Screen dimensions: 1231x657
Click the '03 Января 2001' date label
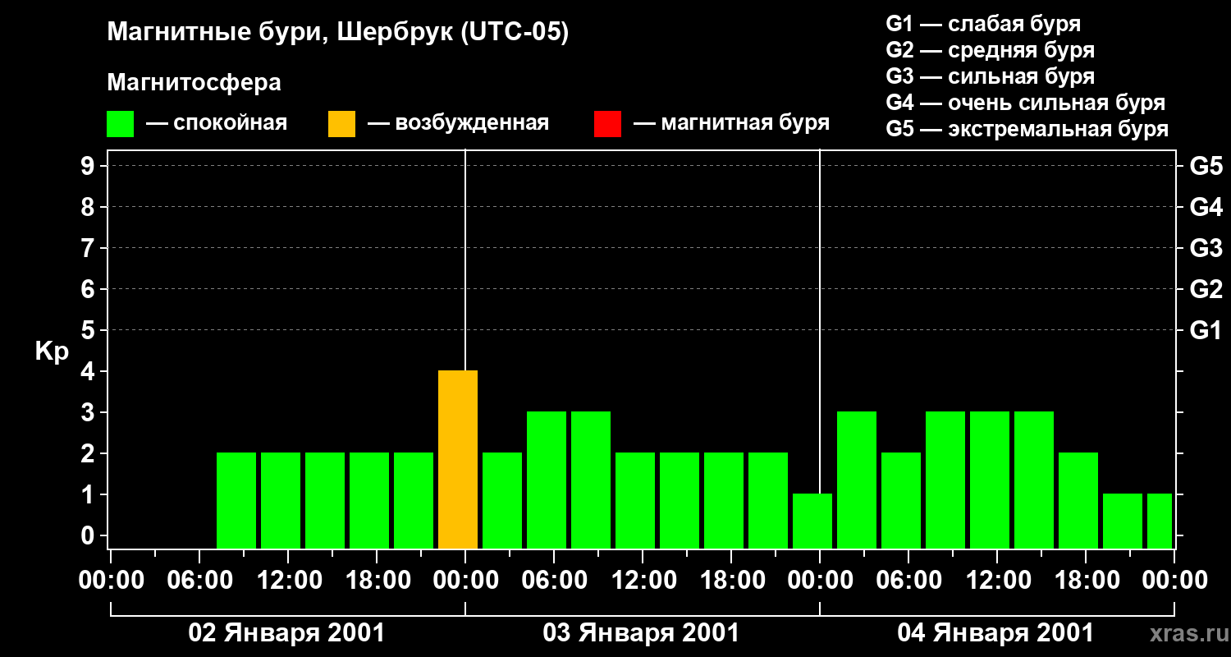641,633
